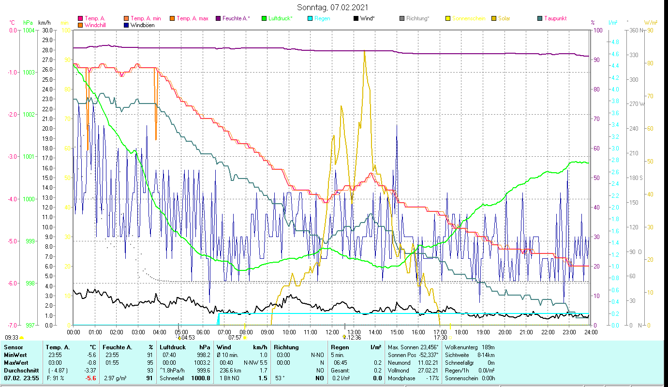Click the Solar legend label
Screen dimensions: 668x387
click(x=504, y=19)
